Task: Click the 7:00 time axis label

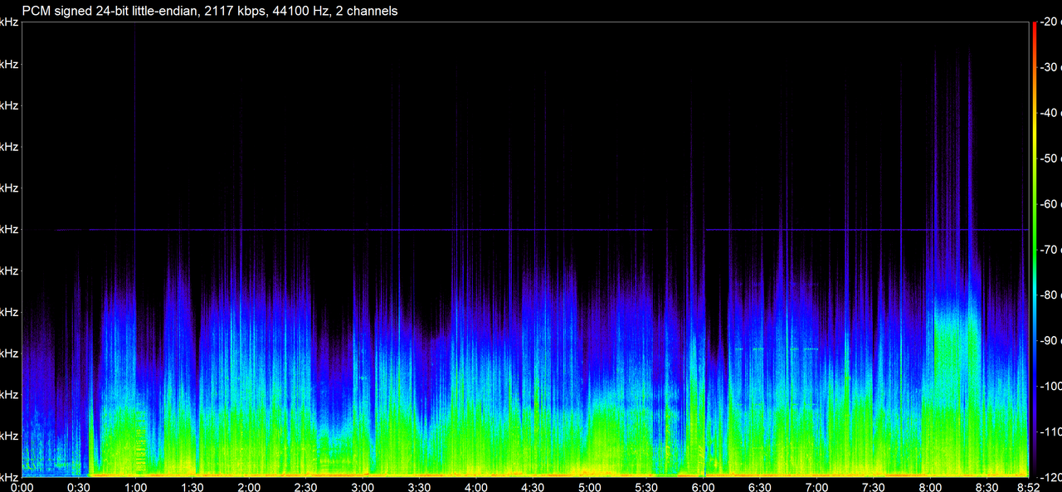Action: (x=816, y=486)
